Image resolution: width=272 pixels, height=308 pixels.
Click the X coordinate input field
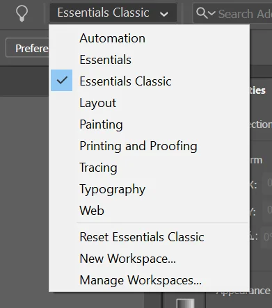(x=267, y=183)
